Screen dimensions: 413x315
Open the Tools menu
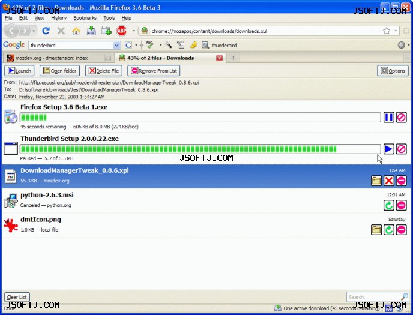[109, 18]
